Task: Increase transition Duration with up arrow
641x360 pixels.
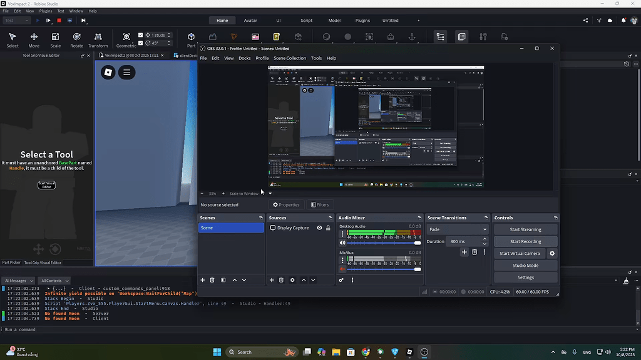Action: pyautogui.click(x=485, y=239)
